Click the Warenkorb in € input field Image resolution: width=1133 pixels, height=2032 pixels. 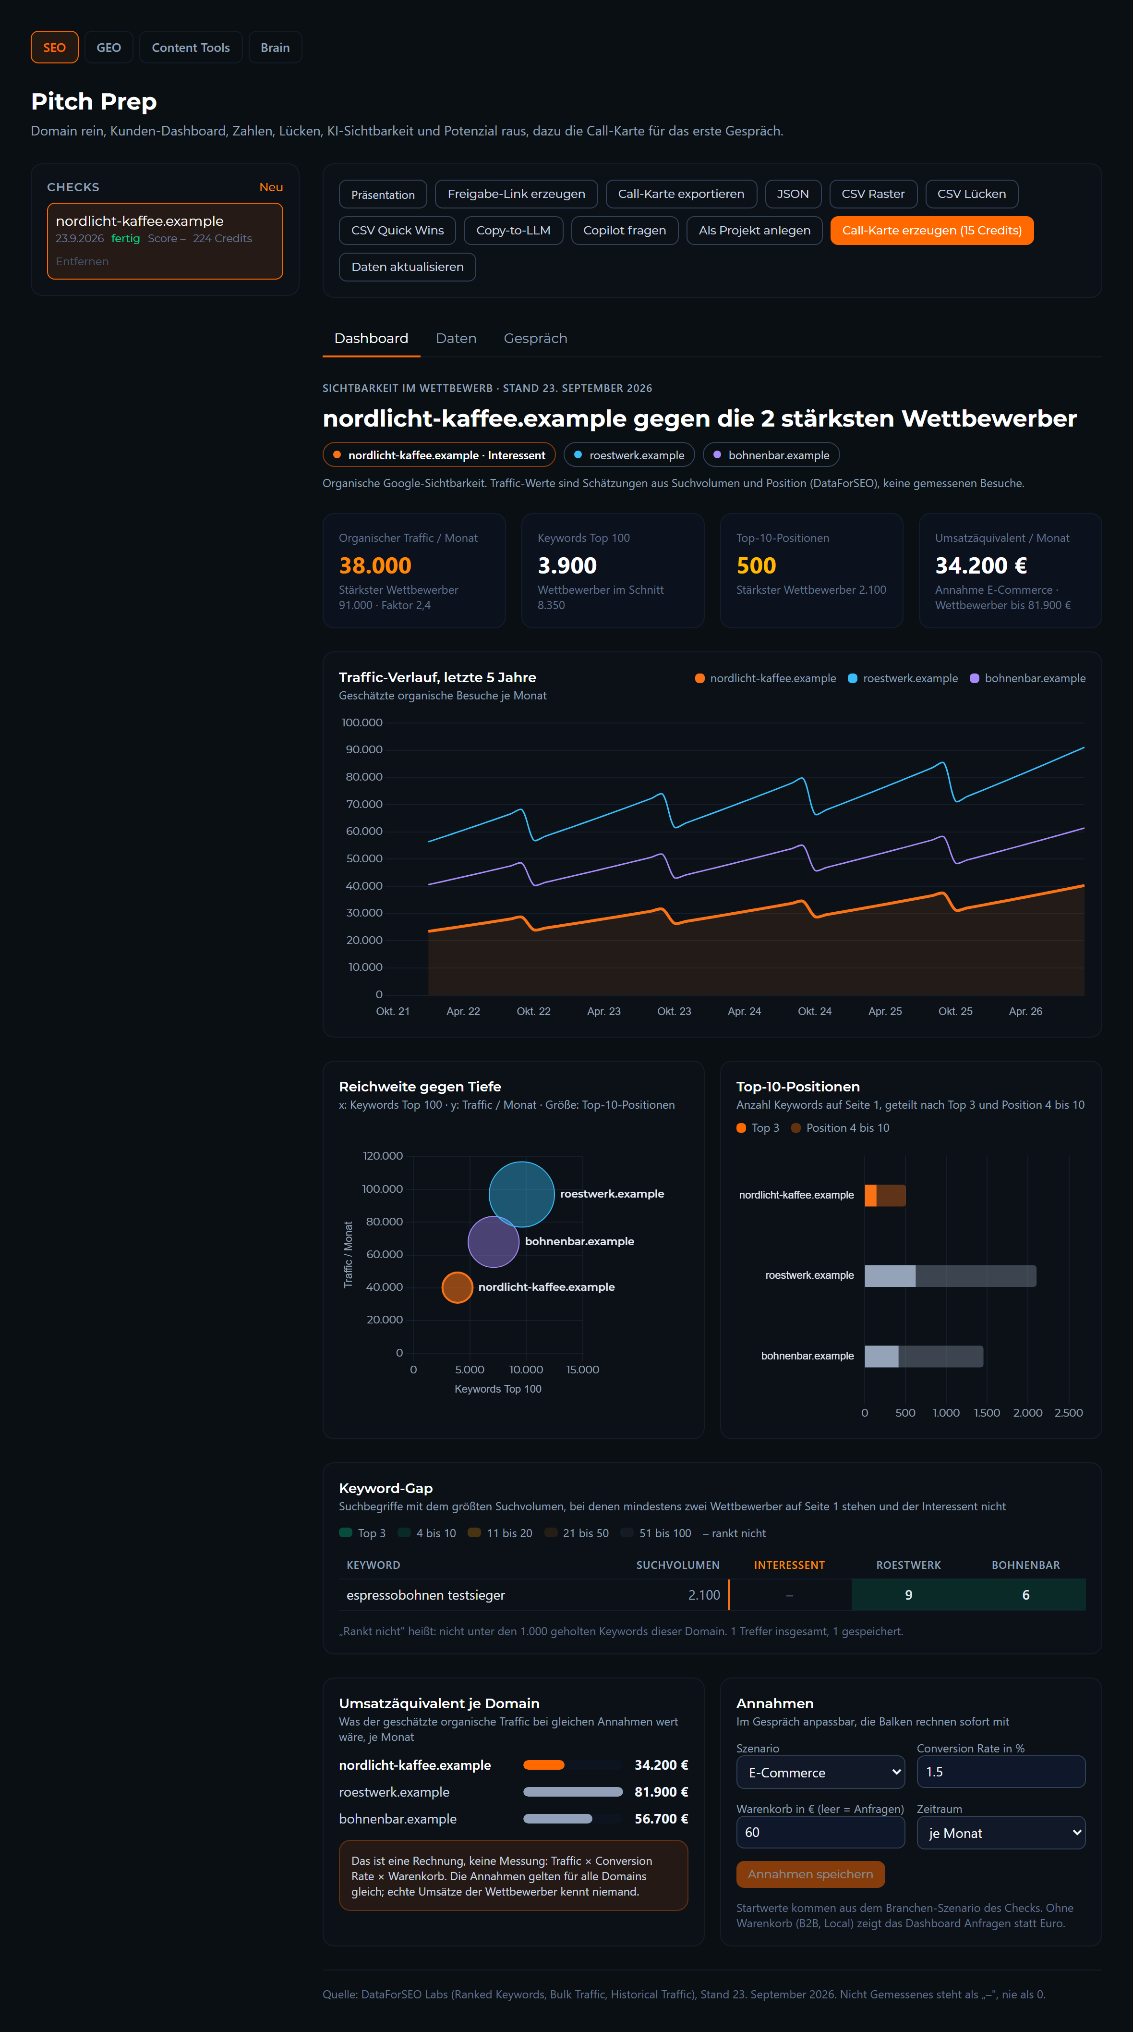coord(820,1833)
